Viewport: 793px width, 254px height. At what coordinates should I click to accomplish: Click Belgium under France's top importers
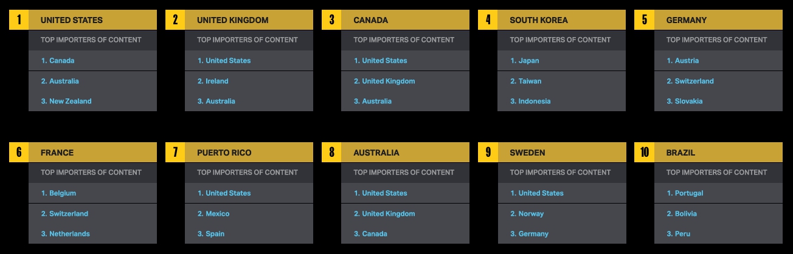click(x=58, y=193)
